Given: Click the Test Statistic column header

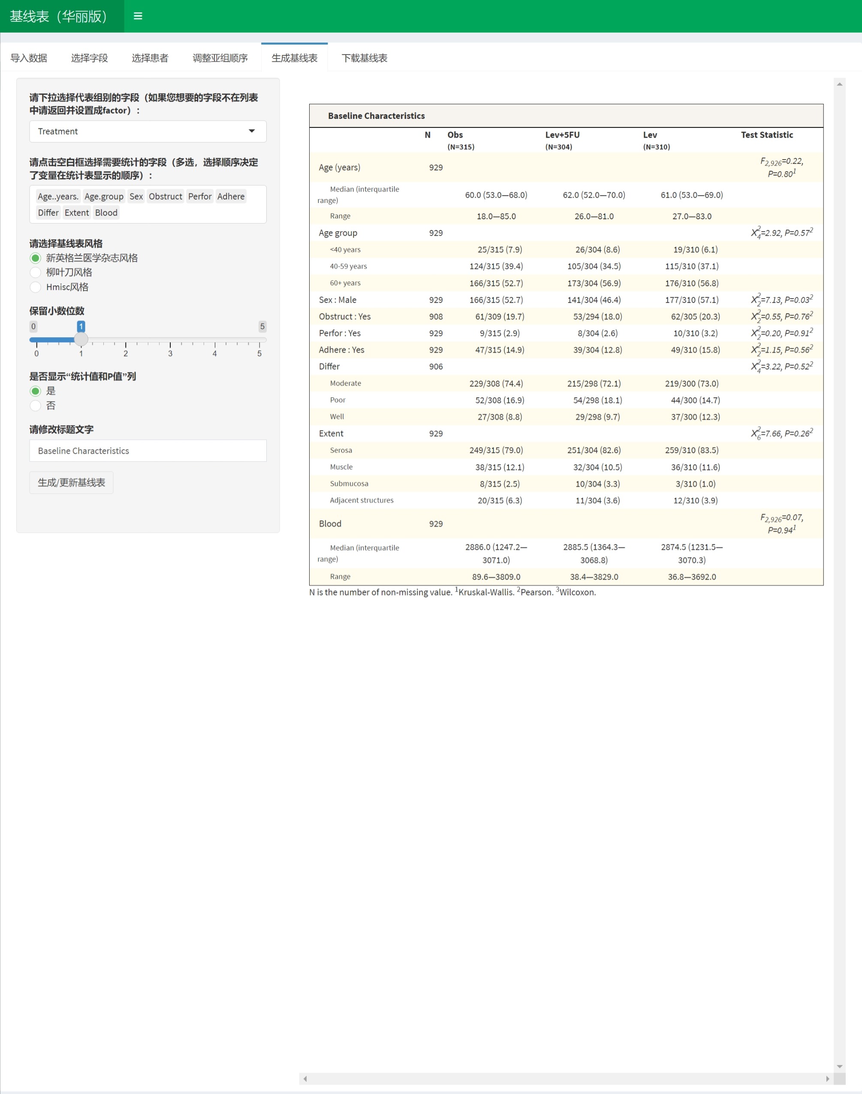Looking at the screenshot, I should click(767, 135).
